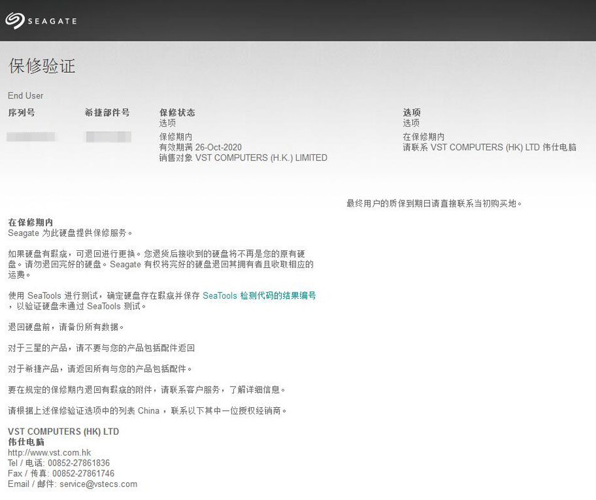Screen dimensions: 596x500
Task: Open the 选项 dropdown under 保修状态
Action: click(x=166, y=123)
